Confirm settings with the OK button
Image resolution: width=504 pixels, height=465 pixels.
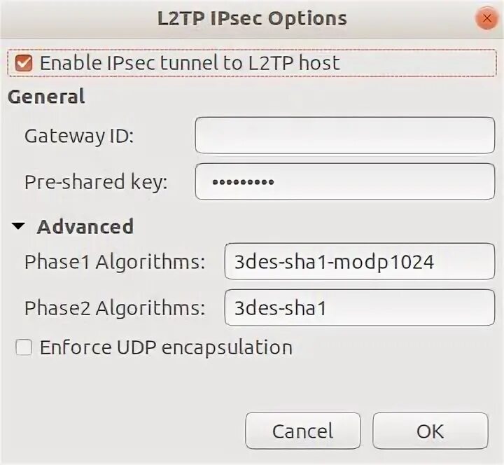pos(430,431)
